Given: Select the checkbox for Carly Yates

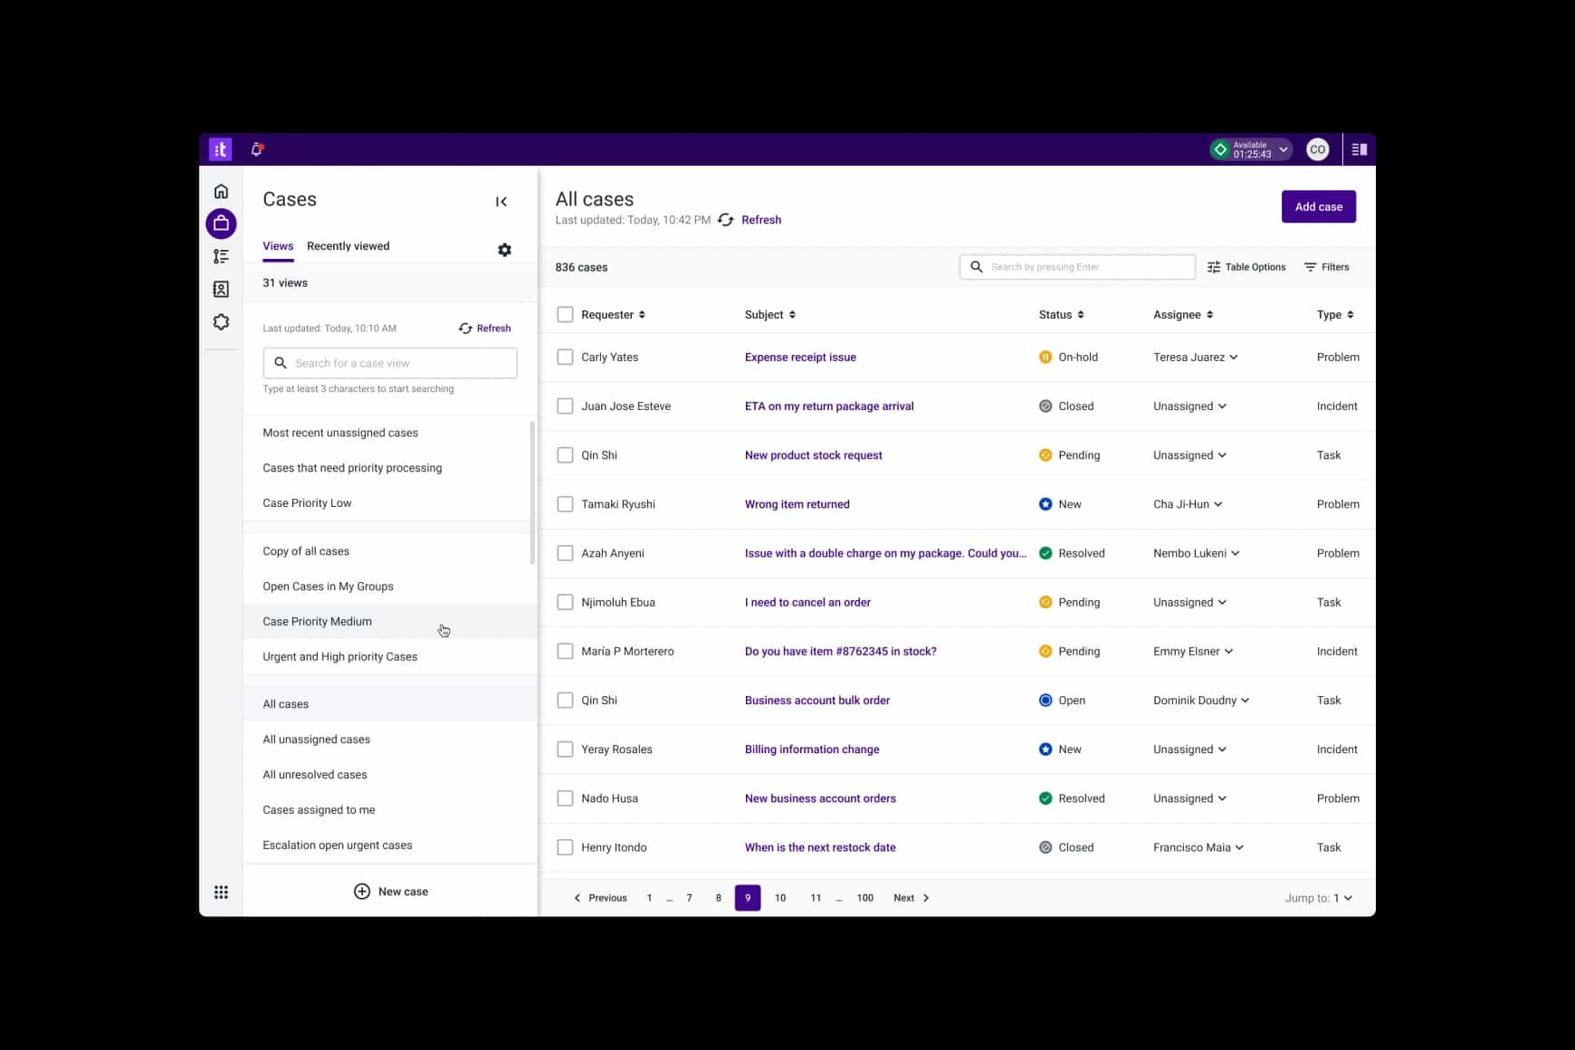Looking at the screenshot, I should click(565, 358).
